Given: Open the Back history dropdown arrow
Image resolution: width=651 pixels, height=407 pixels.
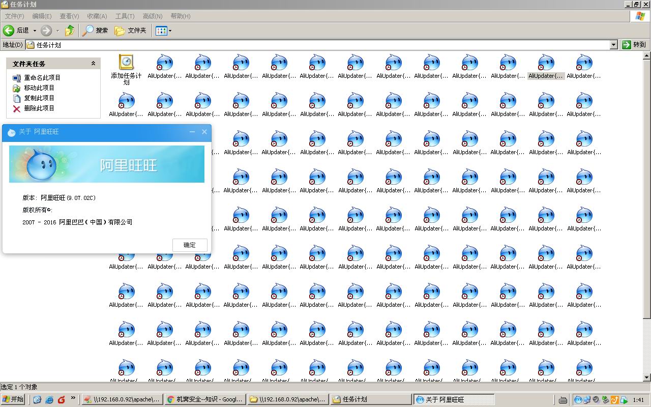Looking at the screenshot, I should click(x=35, y=31).
